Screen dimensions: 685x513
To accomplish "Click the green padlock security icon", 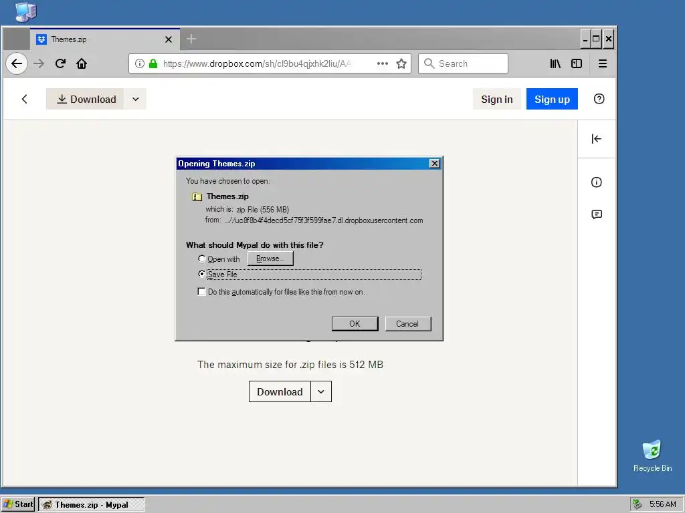I will coord(153,63).
